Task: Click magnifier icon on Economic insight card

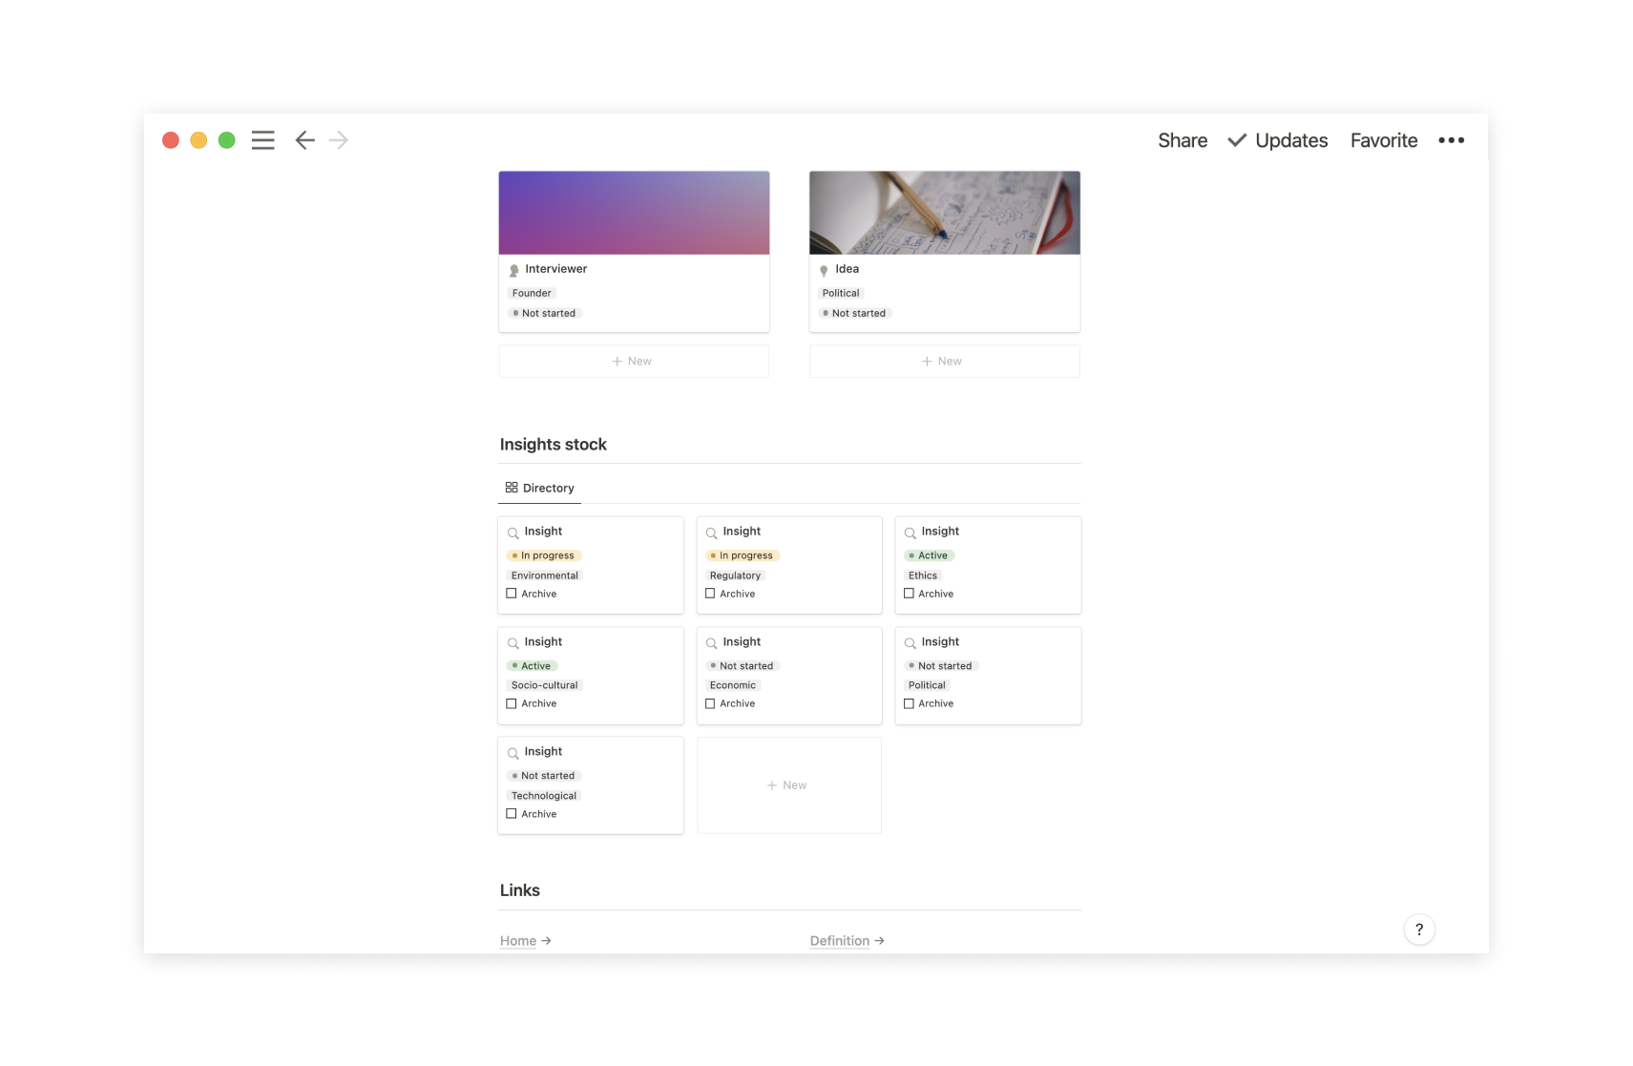Action: coord(711,643)
